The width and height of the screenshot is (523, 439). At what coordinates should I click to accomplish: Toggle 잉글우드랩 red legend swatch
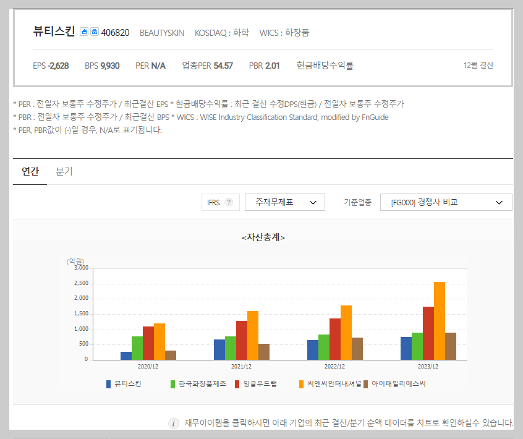click(237, 384)
